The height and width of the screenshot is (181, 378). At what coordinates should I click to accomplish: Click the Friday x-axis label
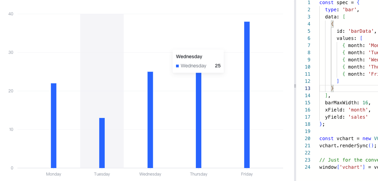[247, 174]
